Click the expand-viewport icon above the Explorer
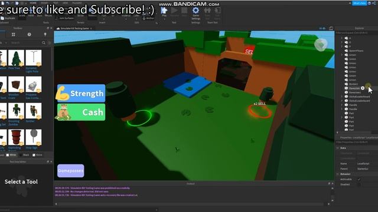This screenshot has width=378, height=212. click(x=331, y=28)
